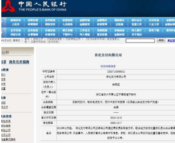Open the 审批指南 sidebar link

[6, 126]
